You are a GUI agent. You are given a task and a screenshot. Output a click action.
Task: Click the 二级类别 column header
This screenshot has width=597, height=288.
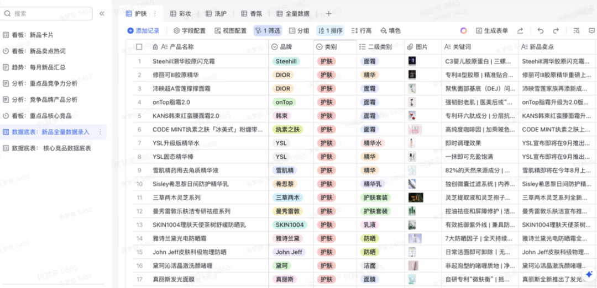tap(380, 47)
